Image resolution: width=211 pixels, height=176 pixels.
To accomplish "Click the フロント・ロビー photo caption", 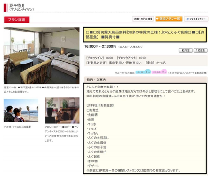I will tap(62, 134).
